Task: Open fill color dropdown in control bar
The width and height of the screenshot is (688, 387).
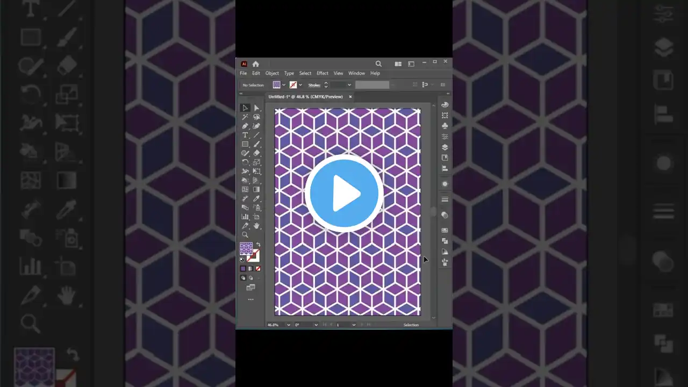Action: 284,85
